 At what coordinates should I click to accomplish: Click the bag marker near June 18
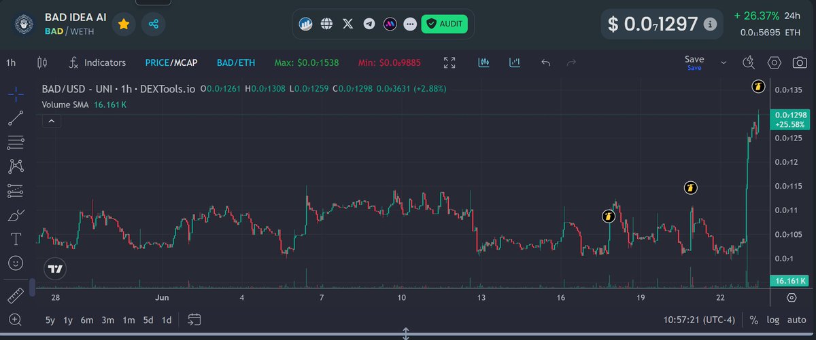point(609,216)
